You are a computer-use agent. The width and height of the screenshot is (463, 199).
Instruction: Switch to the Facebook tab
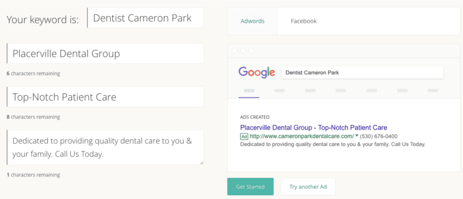pos(304,21)
